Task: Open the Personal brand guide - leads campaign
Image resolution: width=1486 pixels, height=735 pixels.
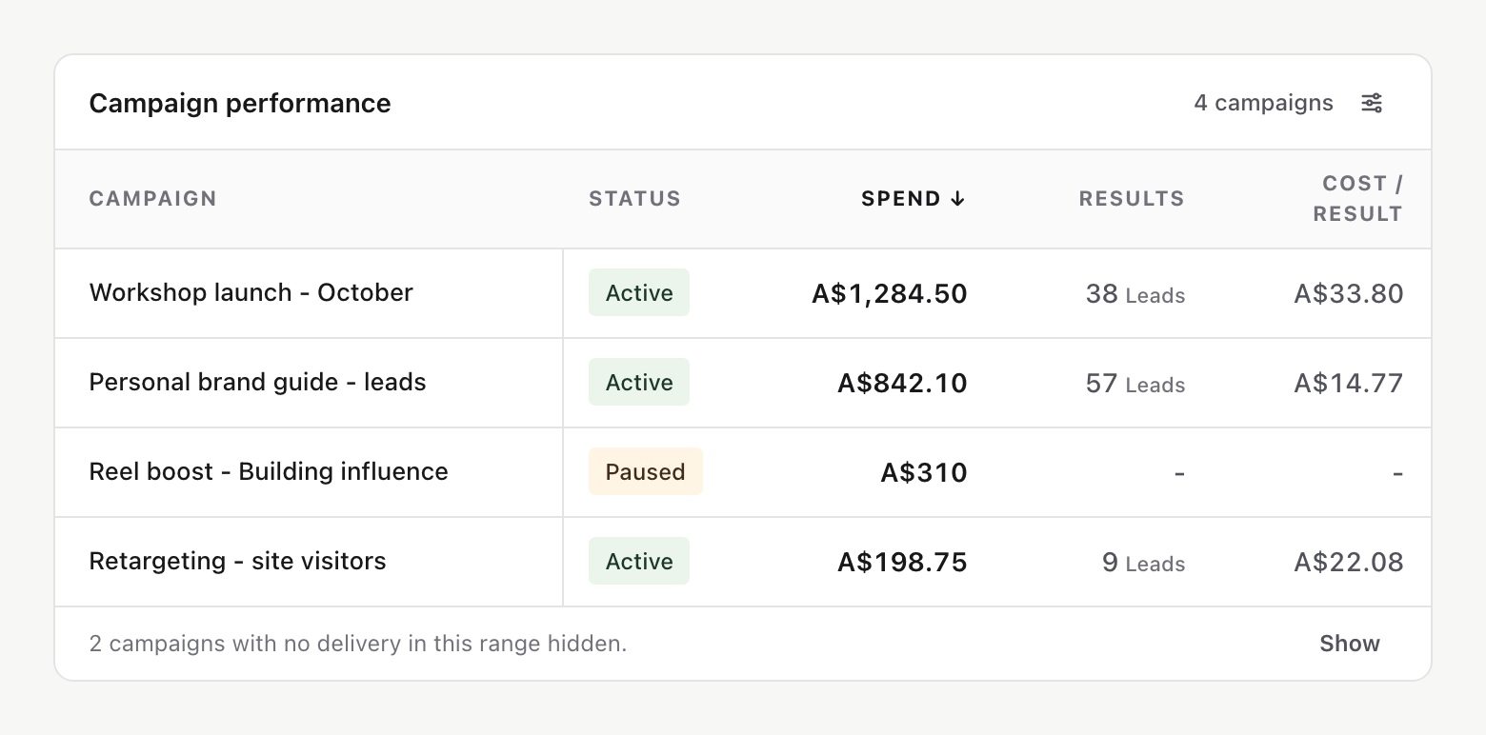Action: click(x=257, y=382)
